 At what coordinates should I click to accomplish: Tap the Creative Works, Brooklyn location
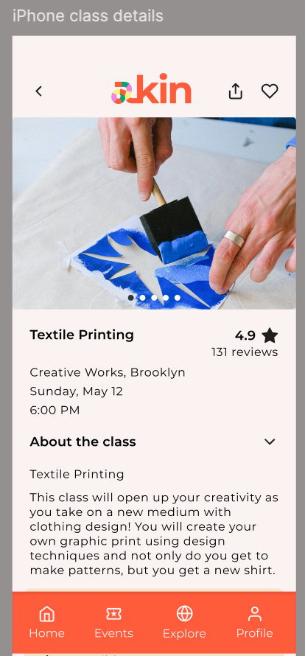(x=108, y=372)
